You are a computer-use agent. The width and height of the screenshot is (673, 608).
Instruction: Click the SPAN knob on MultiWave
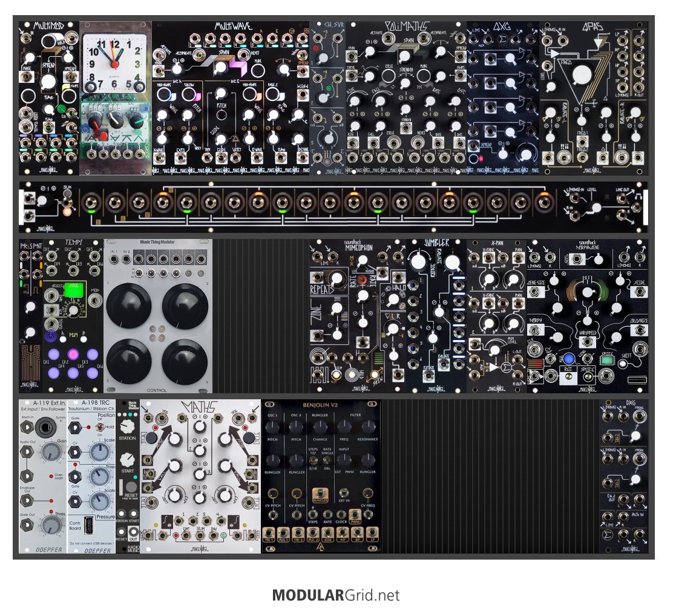221,67
